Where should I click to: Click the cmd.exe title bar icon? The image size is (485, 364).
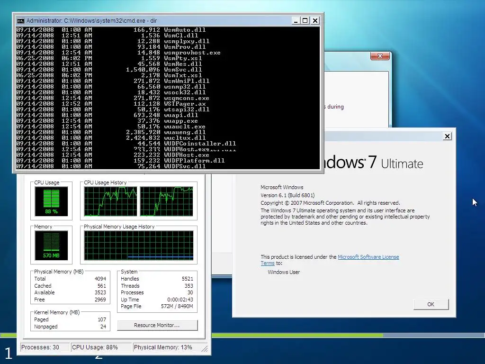(x=21, y=21)
